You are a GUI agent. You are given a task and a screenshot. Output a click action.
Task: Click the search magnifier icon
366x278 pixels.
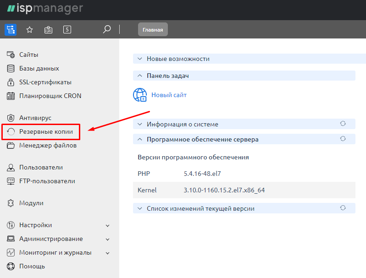107,30
